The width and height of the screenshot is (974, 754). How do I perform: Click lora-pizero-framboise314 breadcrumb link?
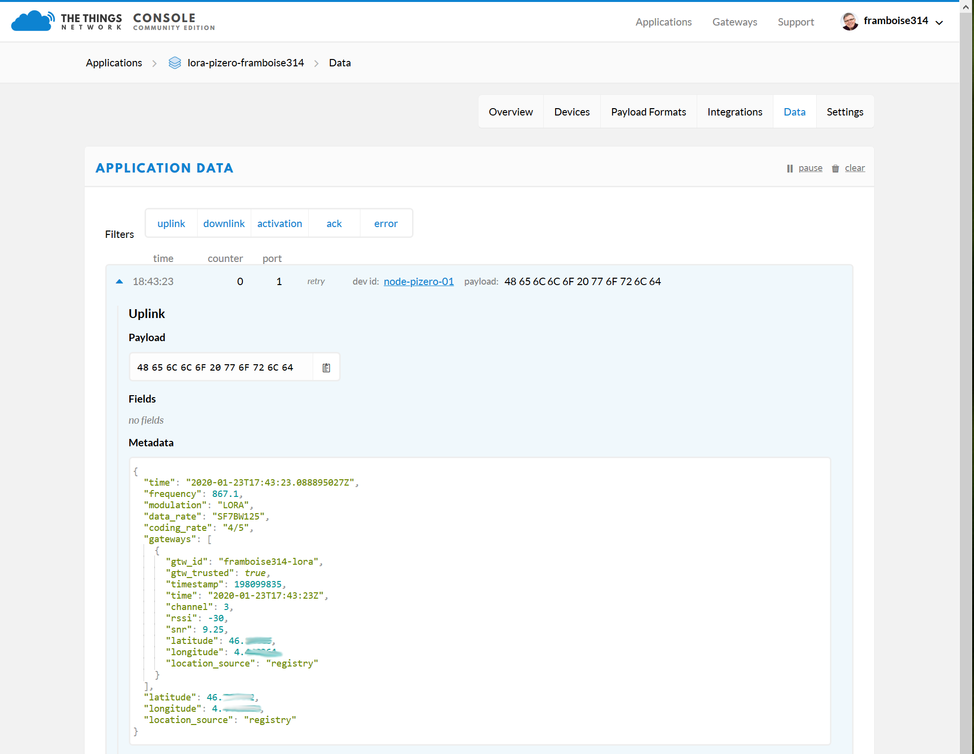pyautogui.click(x=245, y=63)
